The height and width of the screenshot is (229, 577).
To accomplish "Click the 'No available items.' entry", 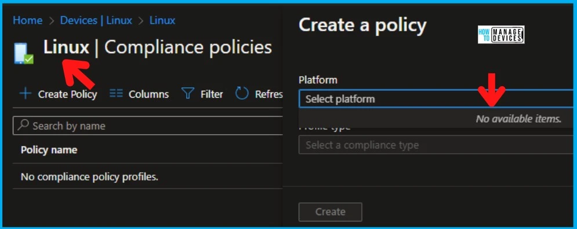I will [518, 119].
